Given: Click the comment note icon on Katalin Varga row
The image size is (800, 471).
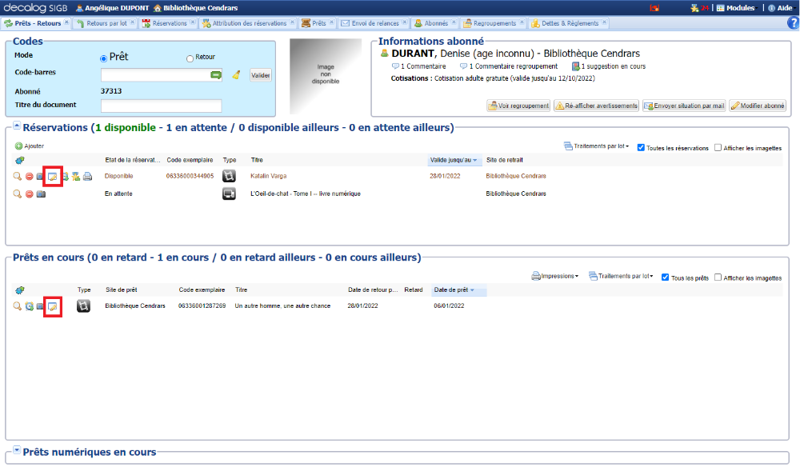Looking at the screenshot, I should click(53, 176).
